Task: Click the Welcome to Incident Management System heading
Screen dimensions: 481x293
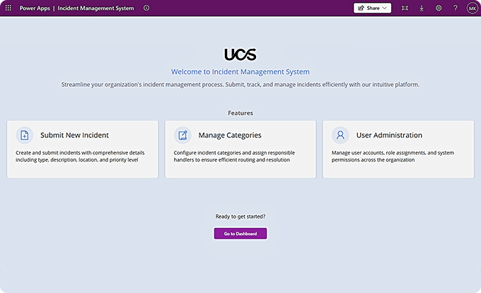Action: click(240, 71)
